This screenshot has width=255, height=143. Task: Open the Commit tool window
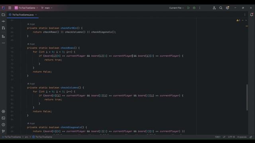3,21
